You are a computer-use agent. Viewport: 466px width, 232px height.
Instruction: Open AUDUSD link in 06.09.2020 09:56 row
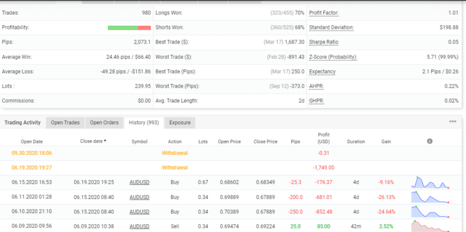click(139, 226)
